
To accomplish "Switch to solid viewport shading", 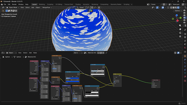I will [173, 8].
